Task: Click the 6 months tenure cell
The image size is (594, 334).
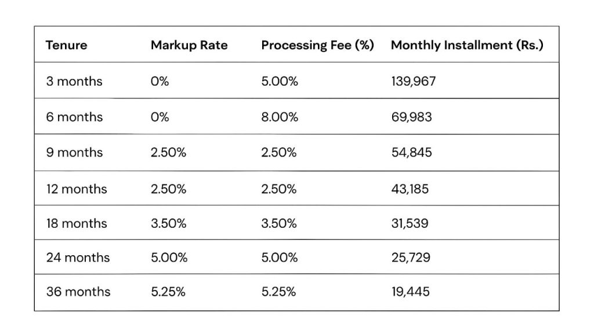Action: point(74,117)
